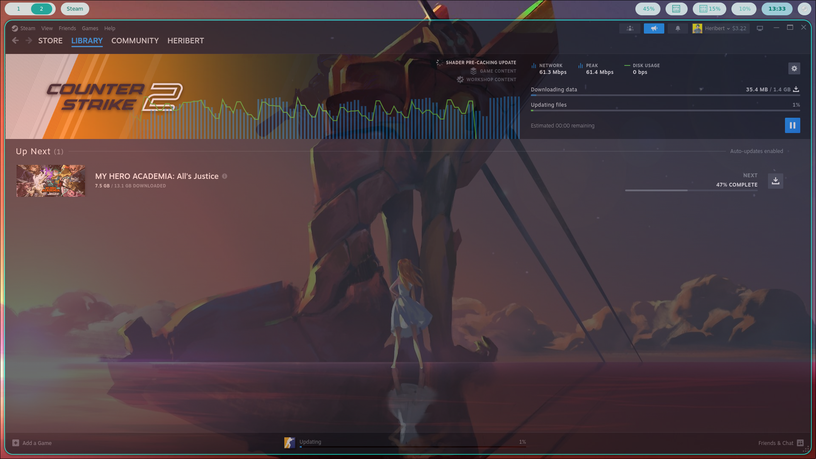Open the Games menu
Screen dimensions: 816x459
click(x=90, y=28)
